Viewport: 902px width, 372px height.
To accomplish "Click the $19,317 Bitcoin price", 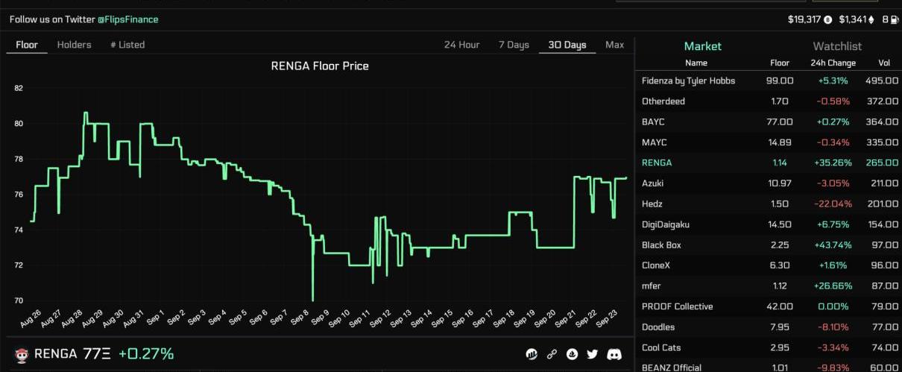I will (804, 19).
